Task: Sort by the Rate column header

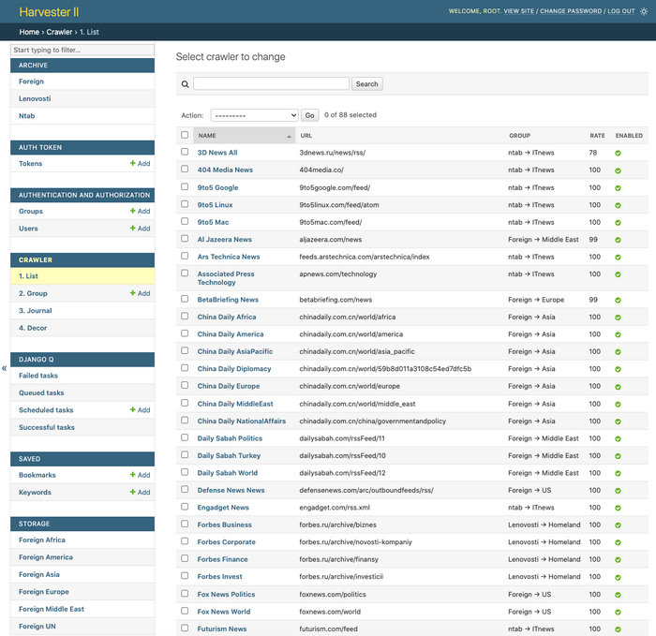Action: (x=597, y=136)
